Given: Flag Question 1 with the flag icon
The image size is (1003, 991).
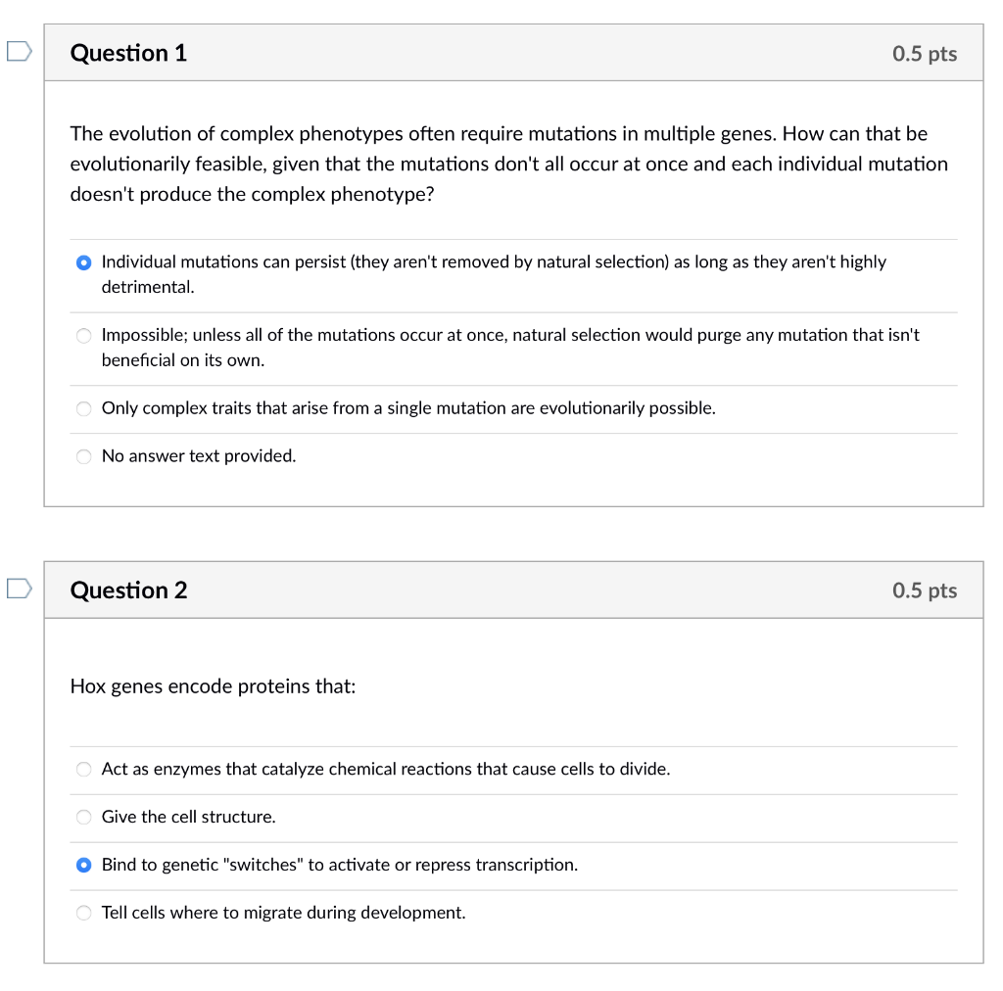Looking at the screenshot, I should coord(19,51).
